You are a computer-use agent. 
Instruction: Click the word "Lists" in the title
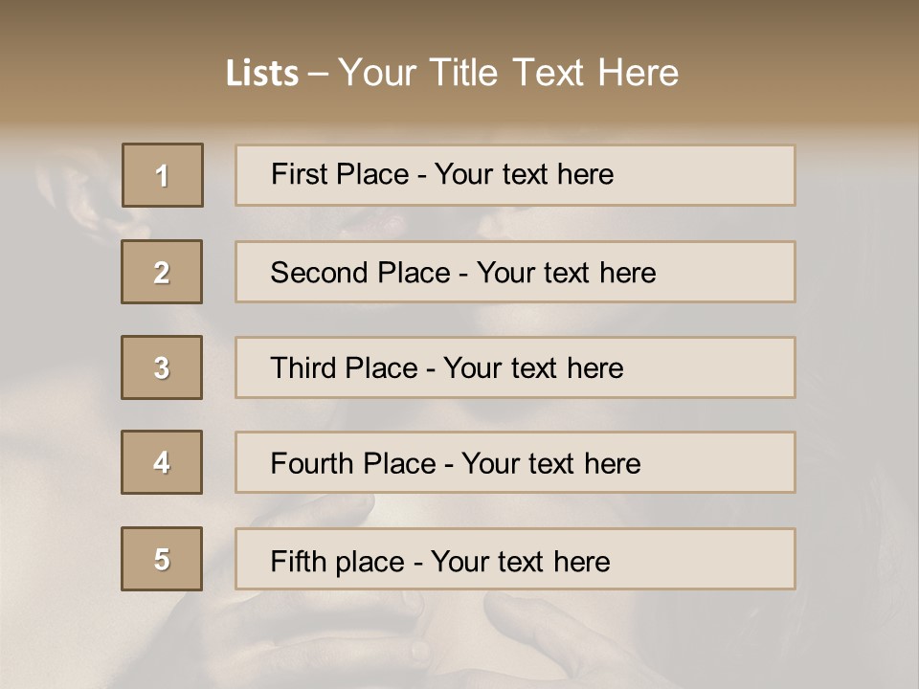[261, 74]
